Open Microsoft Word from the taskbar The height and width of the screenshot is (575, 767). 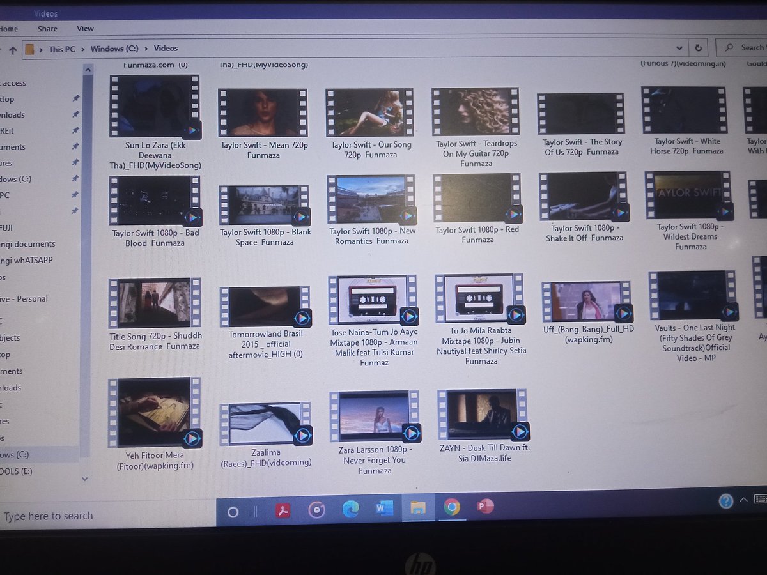click(x=384, y=508)
